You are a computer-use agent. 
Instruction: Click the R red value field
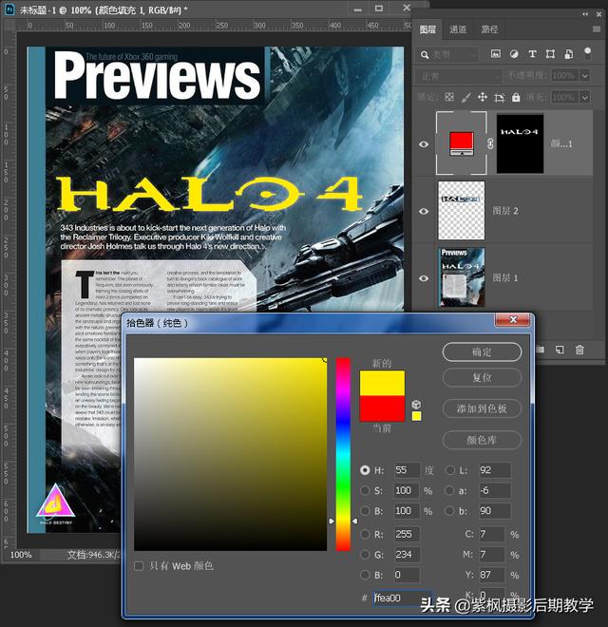tap(407, 534)
